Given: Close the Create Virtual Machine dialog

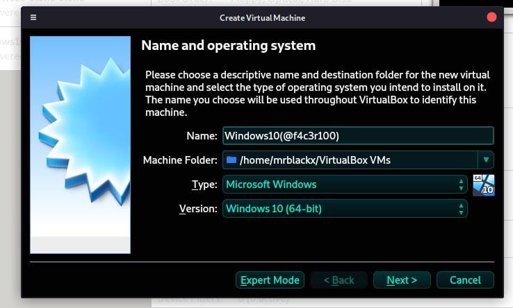Looking at the screenshot, I should tap(491, 17).
